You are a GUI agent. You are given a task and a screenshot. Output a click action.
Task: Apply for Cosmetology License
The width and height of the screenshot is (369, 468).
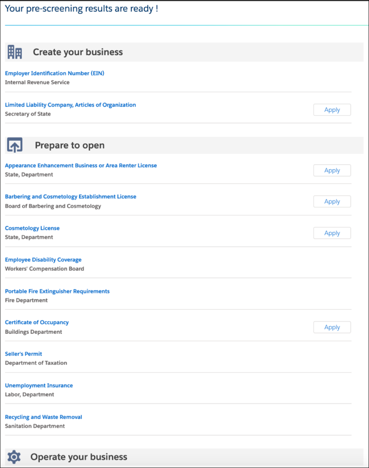tap(332, 233)
